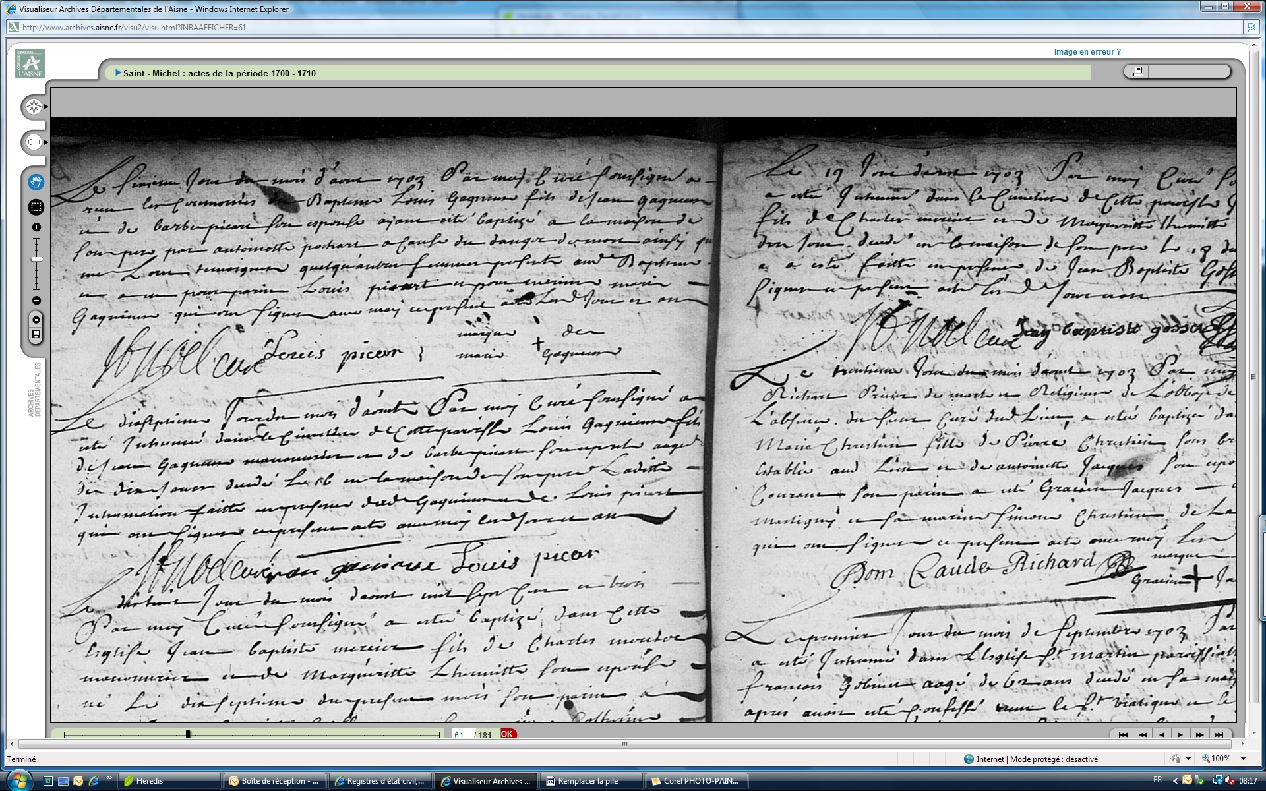Select the hand pan tool
This screenshot has width=1266, height=791.
[x=36, y=182]
